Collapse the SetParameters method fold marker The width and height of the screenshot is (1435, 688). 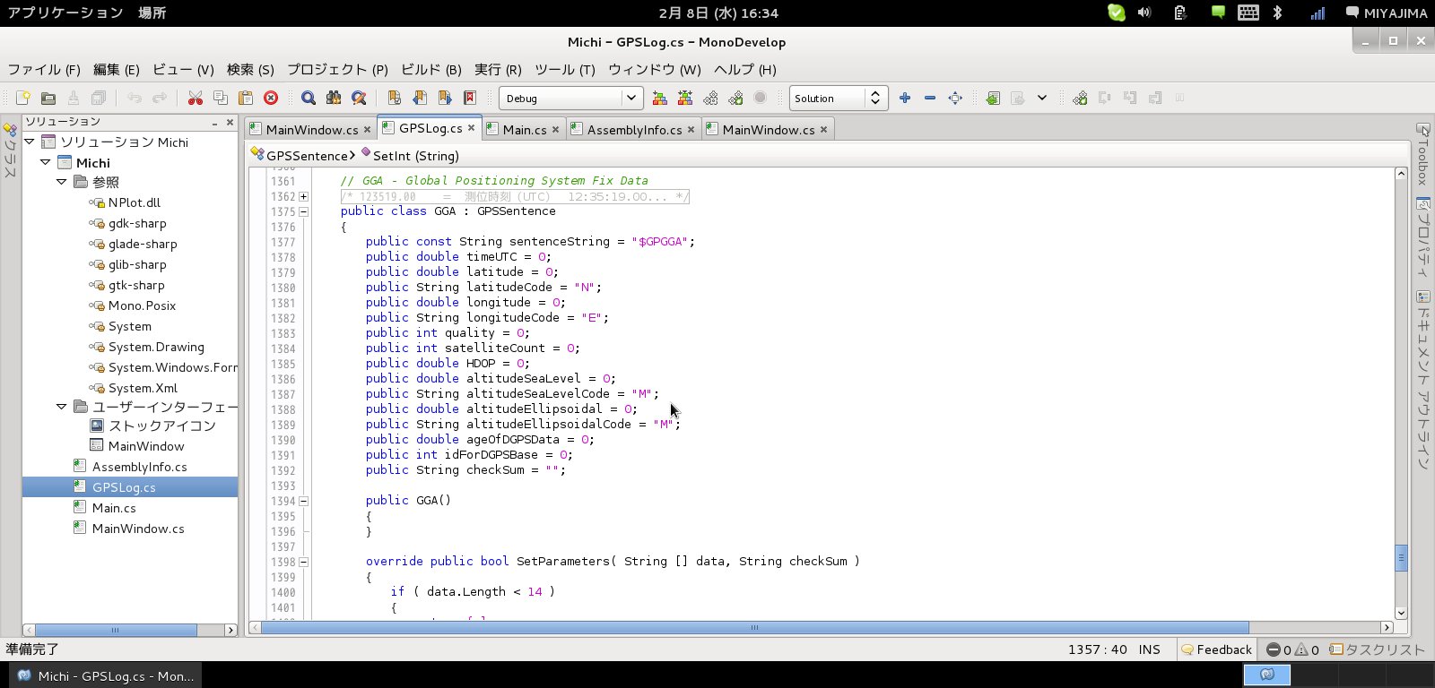point(303,563)
